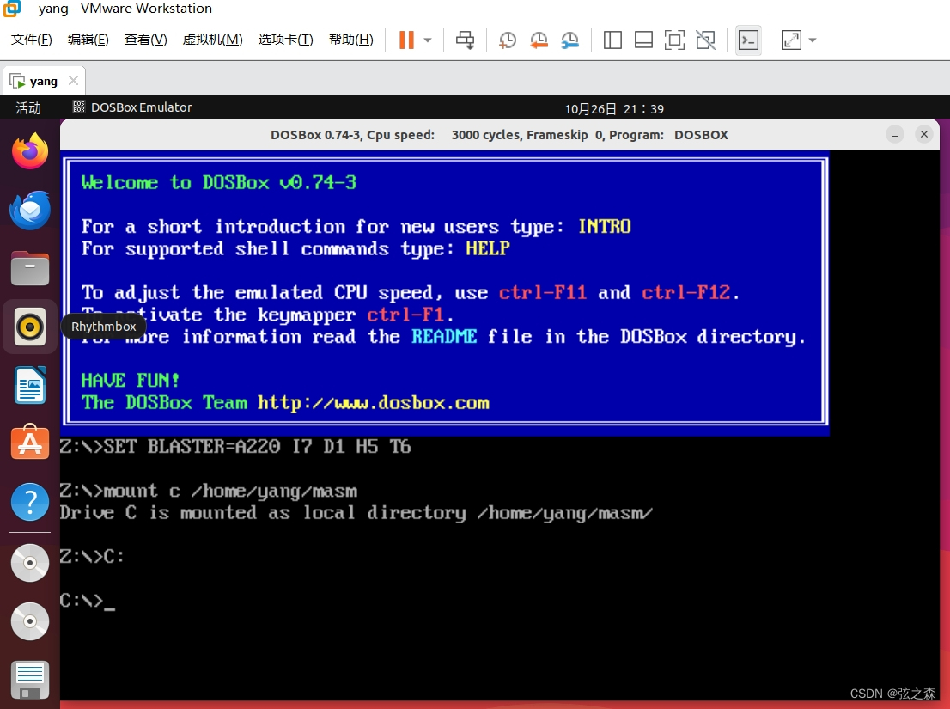Open Ubuntu Software from the dock
The image size is (950, 709).
(x=30, y=443)
